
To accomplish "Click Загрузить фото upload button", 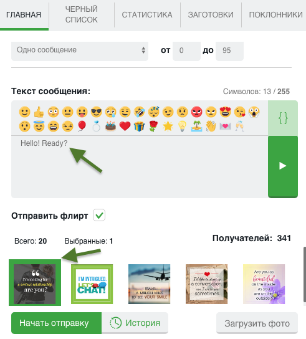I will [257, 323].
